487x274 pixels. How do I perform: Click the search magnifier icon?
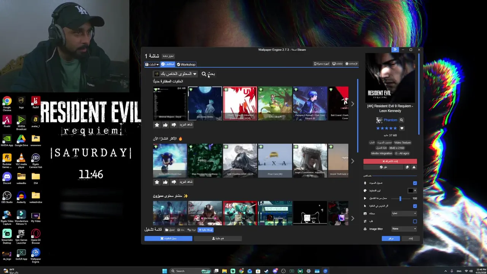[204, 74]
